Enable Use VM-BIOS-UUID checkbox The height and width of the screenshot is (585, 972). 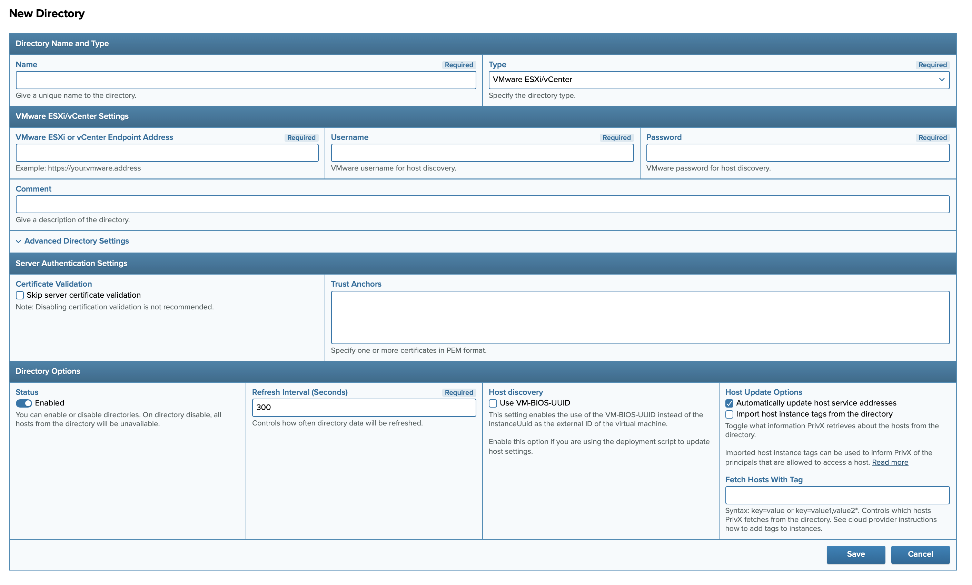(493, 403)
